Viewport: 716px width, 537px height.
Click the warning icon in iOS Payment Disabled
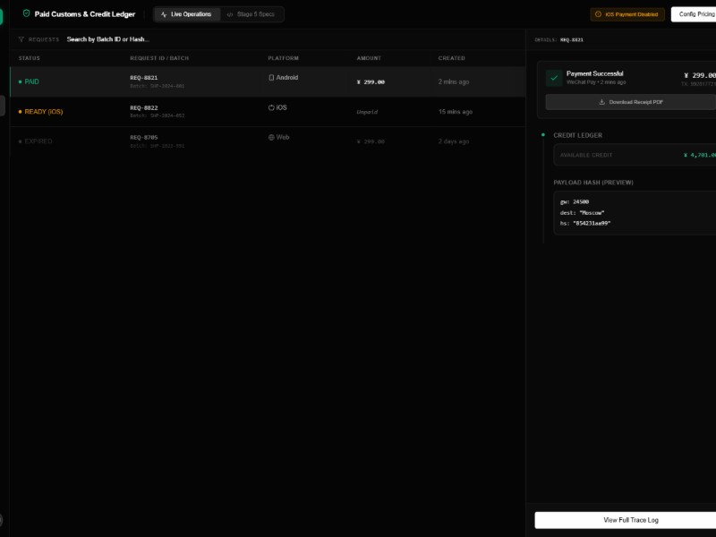(598, 14)
